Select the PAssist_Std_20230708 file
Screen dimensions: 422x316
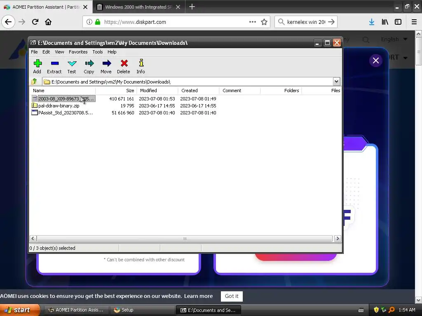(x=63, y=113)
